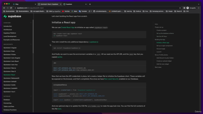Open the com.apple.Readin... bookmark folder
The height and width of the screenshot is (114, 203).
click(x=37, y=11)
